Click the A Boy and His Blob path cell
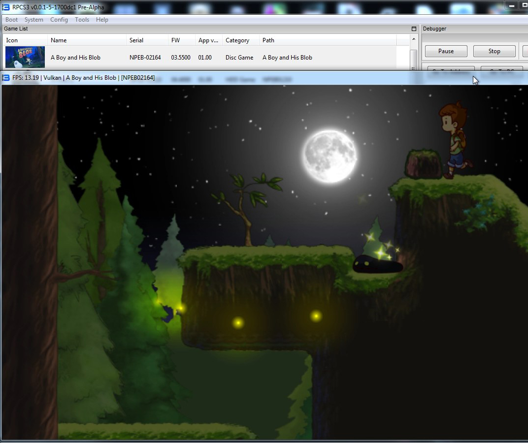Viewport: 528px width, 443px height. tap(287, 58)
